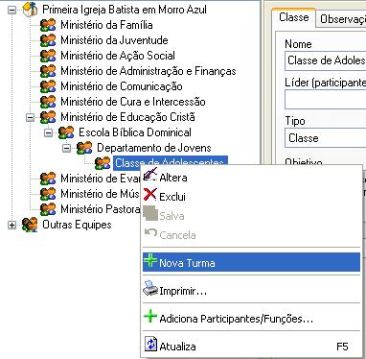Click the red X icon for Exclui
This screenshot has width=366, height=359.
(x=150, y=194)
